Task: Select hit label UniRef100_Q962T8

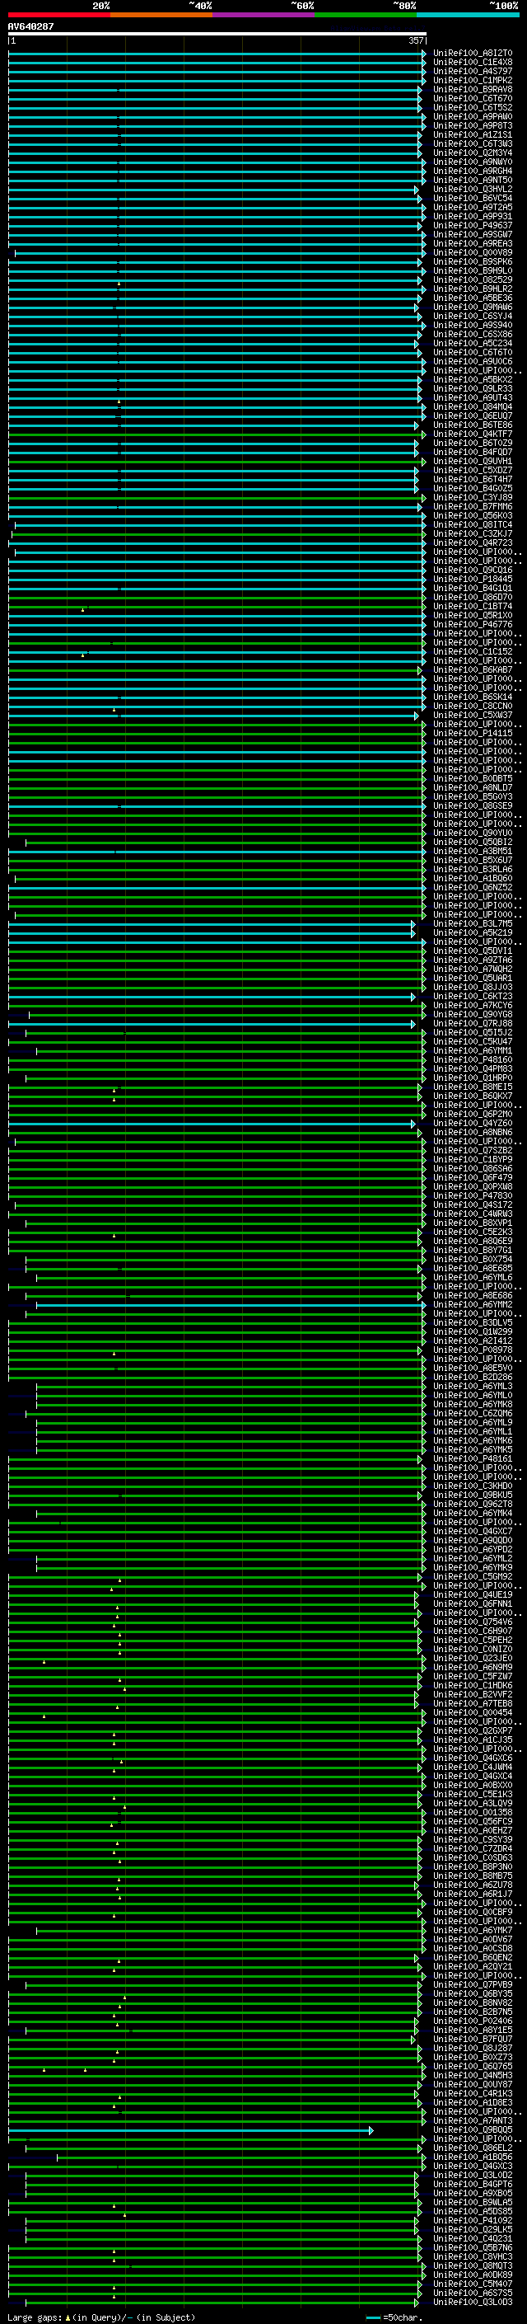Action: (x=473, y=1504)
